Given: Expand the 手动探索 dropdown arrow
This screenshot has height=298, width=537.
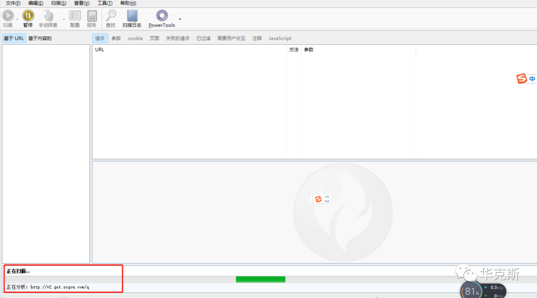Looking at the screenshot, I should click(x=64, y=19).
